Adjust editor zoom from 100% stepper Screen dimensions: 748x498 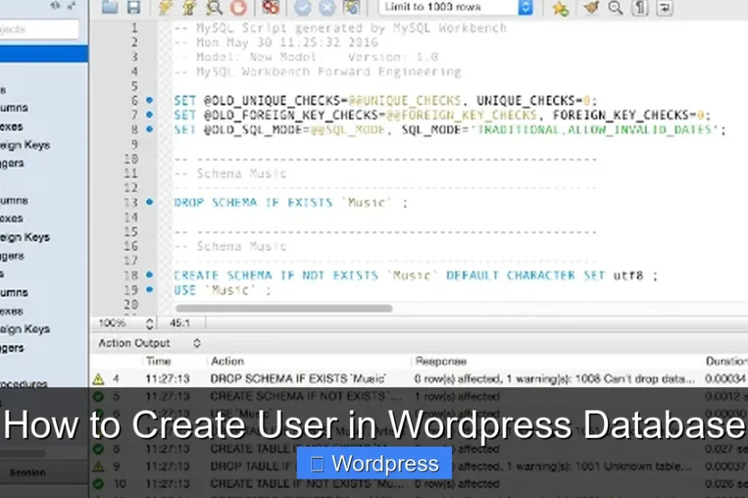click(149, 324)
